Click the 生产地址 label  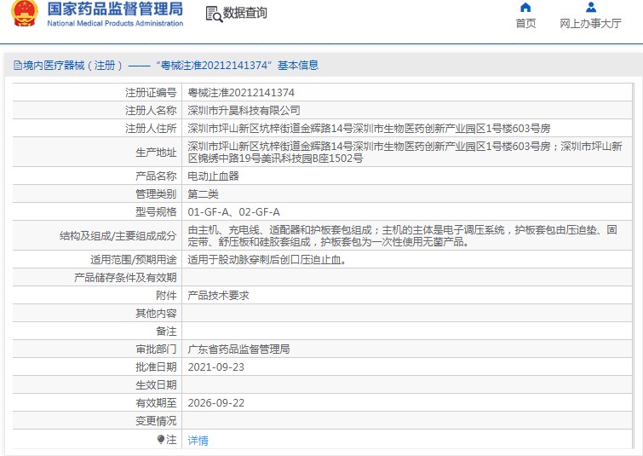point(156,153)
